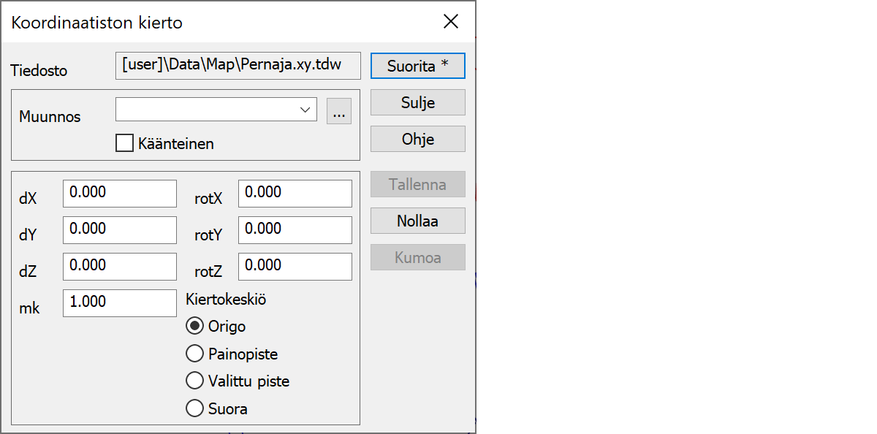Image resolution: width=877 pixels, height=434 pixels.
Task: Pick the Suora radio option
Action: 195,408
